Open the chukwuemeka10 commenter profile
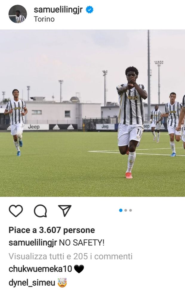Image resolution: width=185 pixels, height=290 pixels. pyautogui.click(x=40, y=269)
